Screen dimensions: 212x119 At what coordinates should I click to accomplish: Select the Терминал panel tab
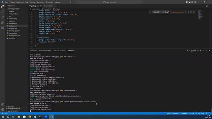[71, 51]
